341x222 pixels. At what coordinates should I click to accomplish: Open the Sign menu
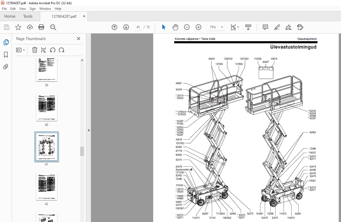[33, 9]
